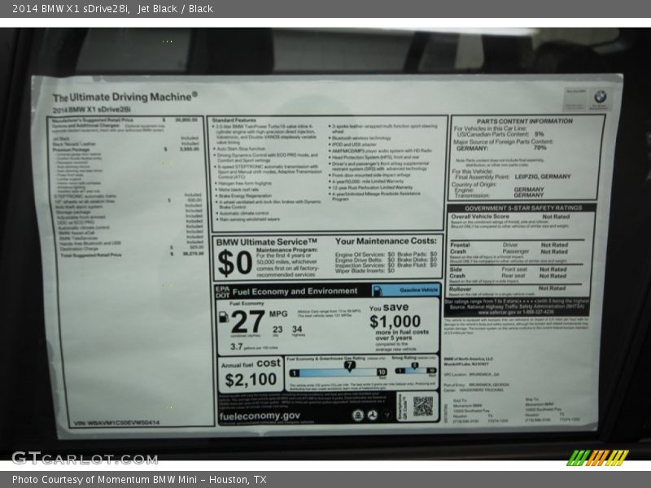Click the large '27' combined MPG figure
This screenshot has width=651, height=488.
[x=247, y=321]
